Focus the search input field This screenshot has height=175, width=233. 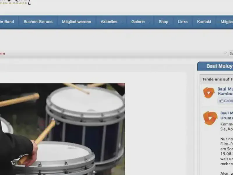(x=231, y=53)
